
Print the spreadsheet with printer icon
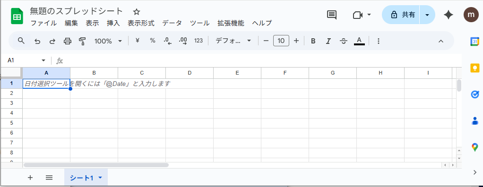click(68, 41)
